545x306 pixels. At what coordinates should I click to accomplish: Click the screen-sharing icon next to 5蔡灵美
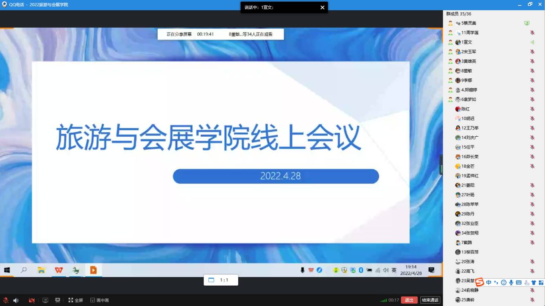[527, 23]
